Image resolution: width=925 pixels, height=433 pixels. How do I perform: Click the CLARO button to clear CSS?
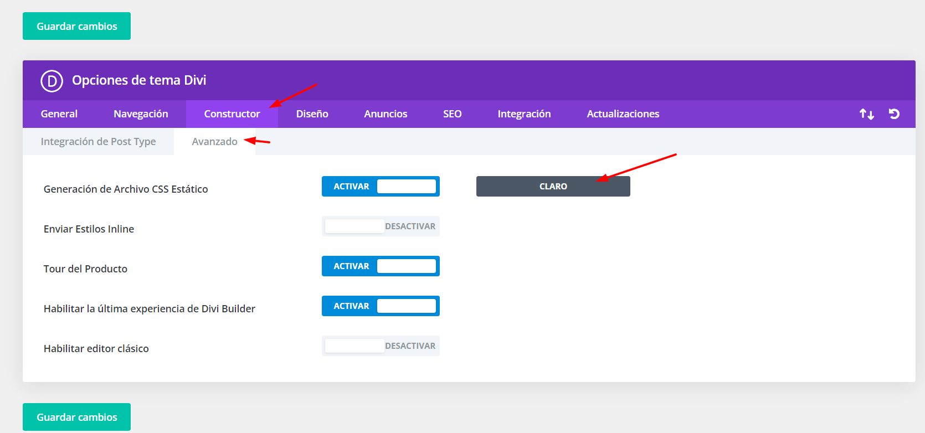(x=553, y=187)
